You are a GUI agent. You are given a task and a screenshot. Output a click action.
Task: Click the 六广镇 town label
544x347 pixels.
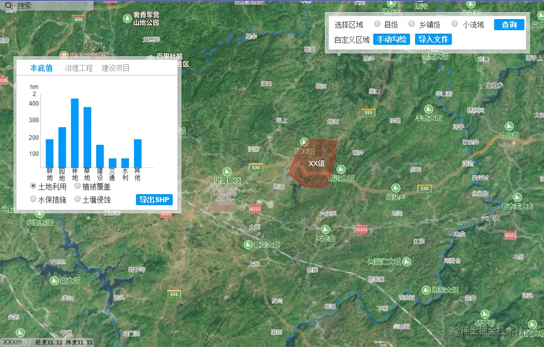490,218
